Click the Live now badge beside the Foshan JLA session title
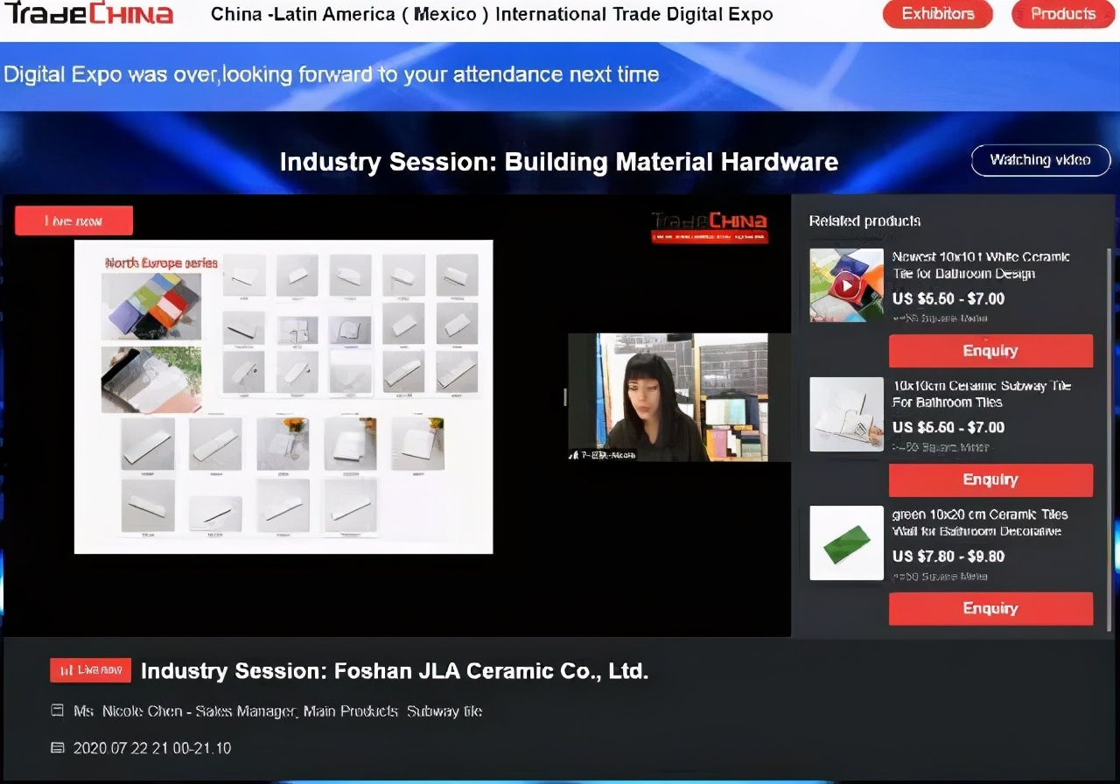The image size is (1120, 784). pos(90,670)
